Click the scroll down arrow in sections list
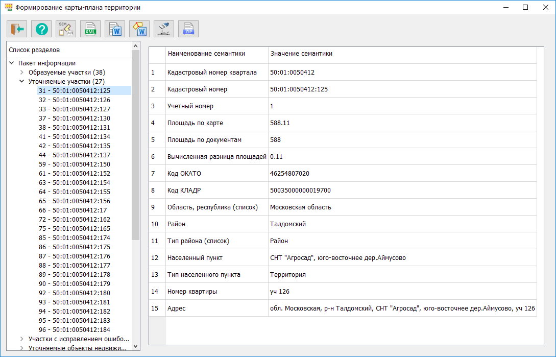This screenshot has width=556, height=357. [x=136, y=346]
